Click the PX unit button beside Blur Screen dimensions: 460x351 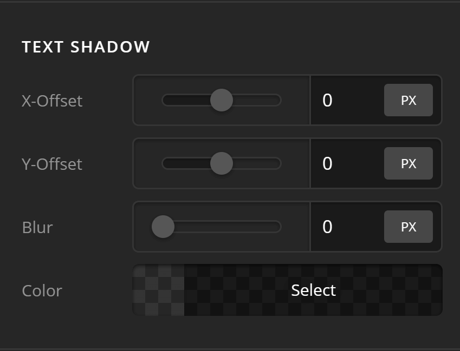pos(409,227)
